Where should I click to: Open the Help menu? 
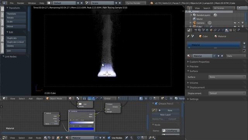tap(42, 3)
